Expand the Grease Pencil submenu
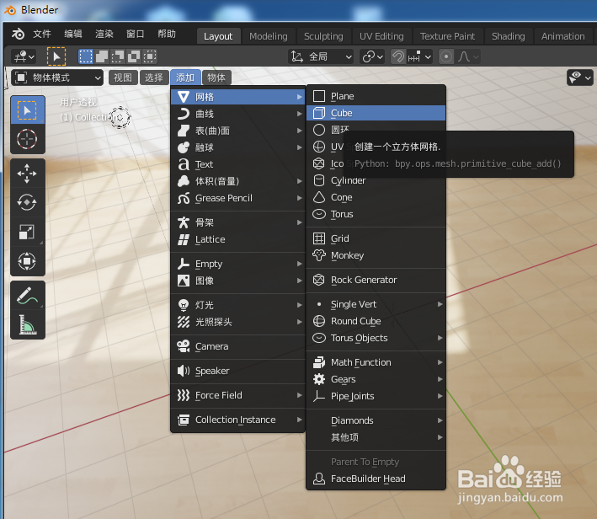The height and width of the screenshot is (519, 597). [237, 198]
